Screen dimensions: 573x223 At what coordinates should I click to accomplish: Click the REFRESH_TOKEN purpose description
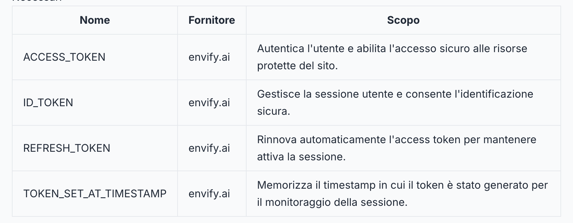[x=397, y=148]
